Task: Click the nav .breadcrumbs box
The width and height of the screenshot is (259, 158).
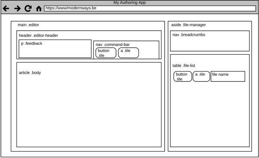Action: tap(210, 41)
